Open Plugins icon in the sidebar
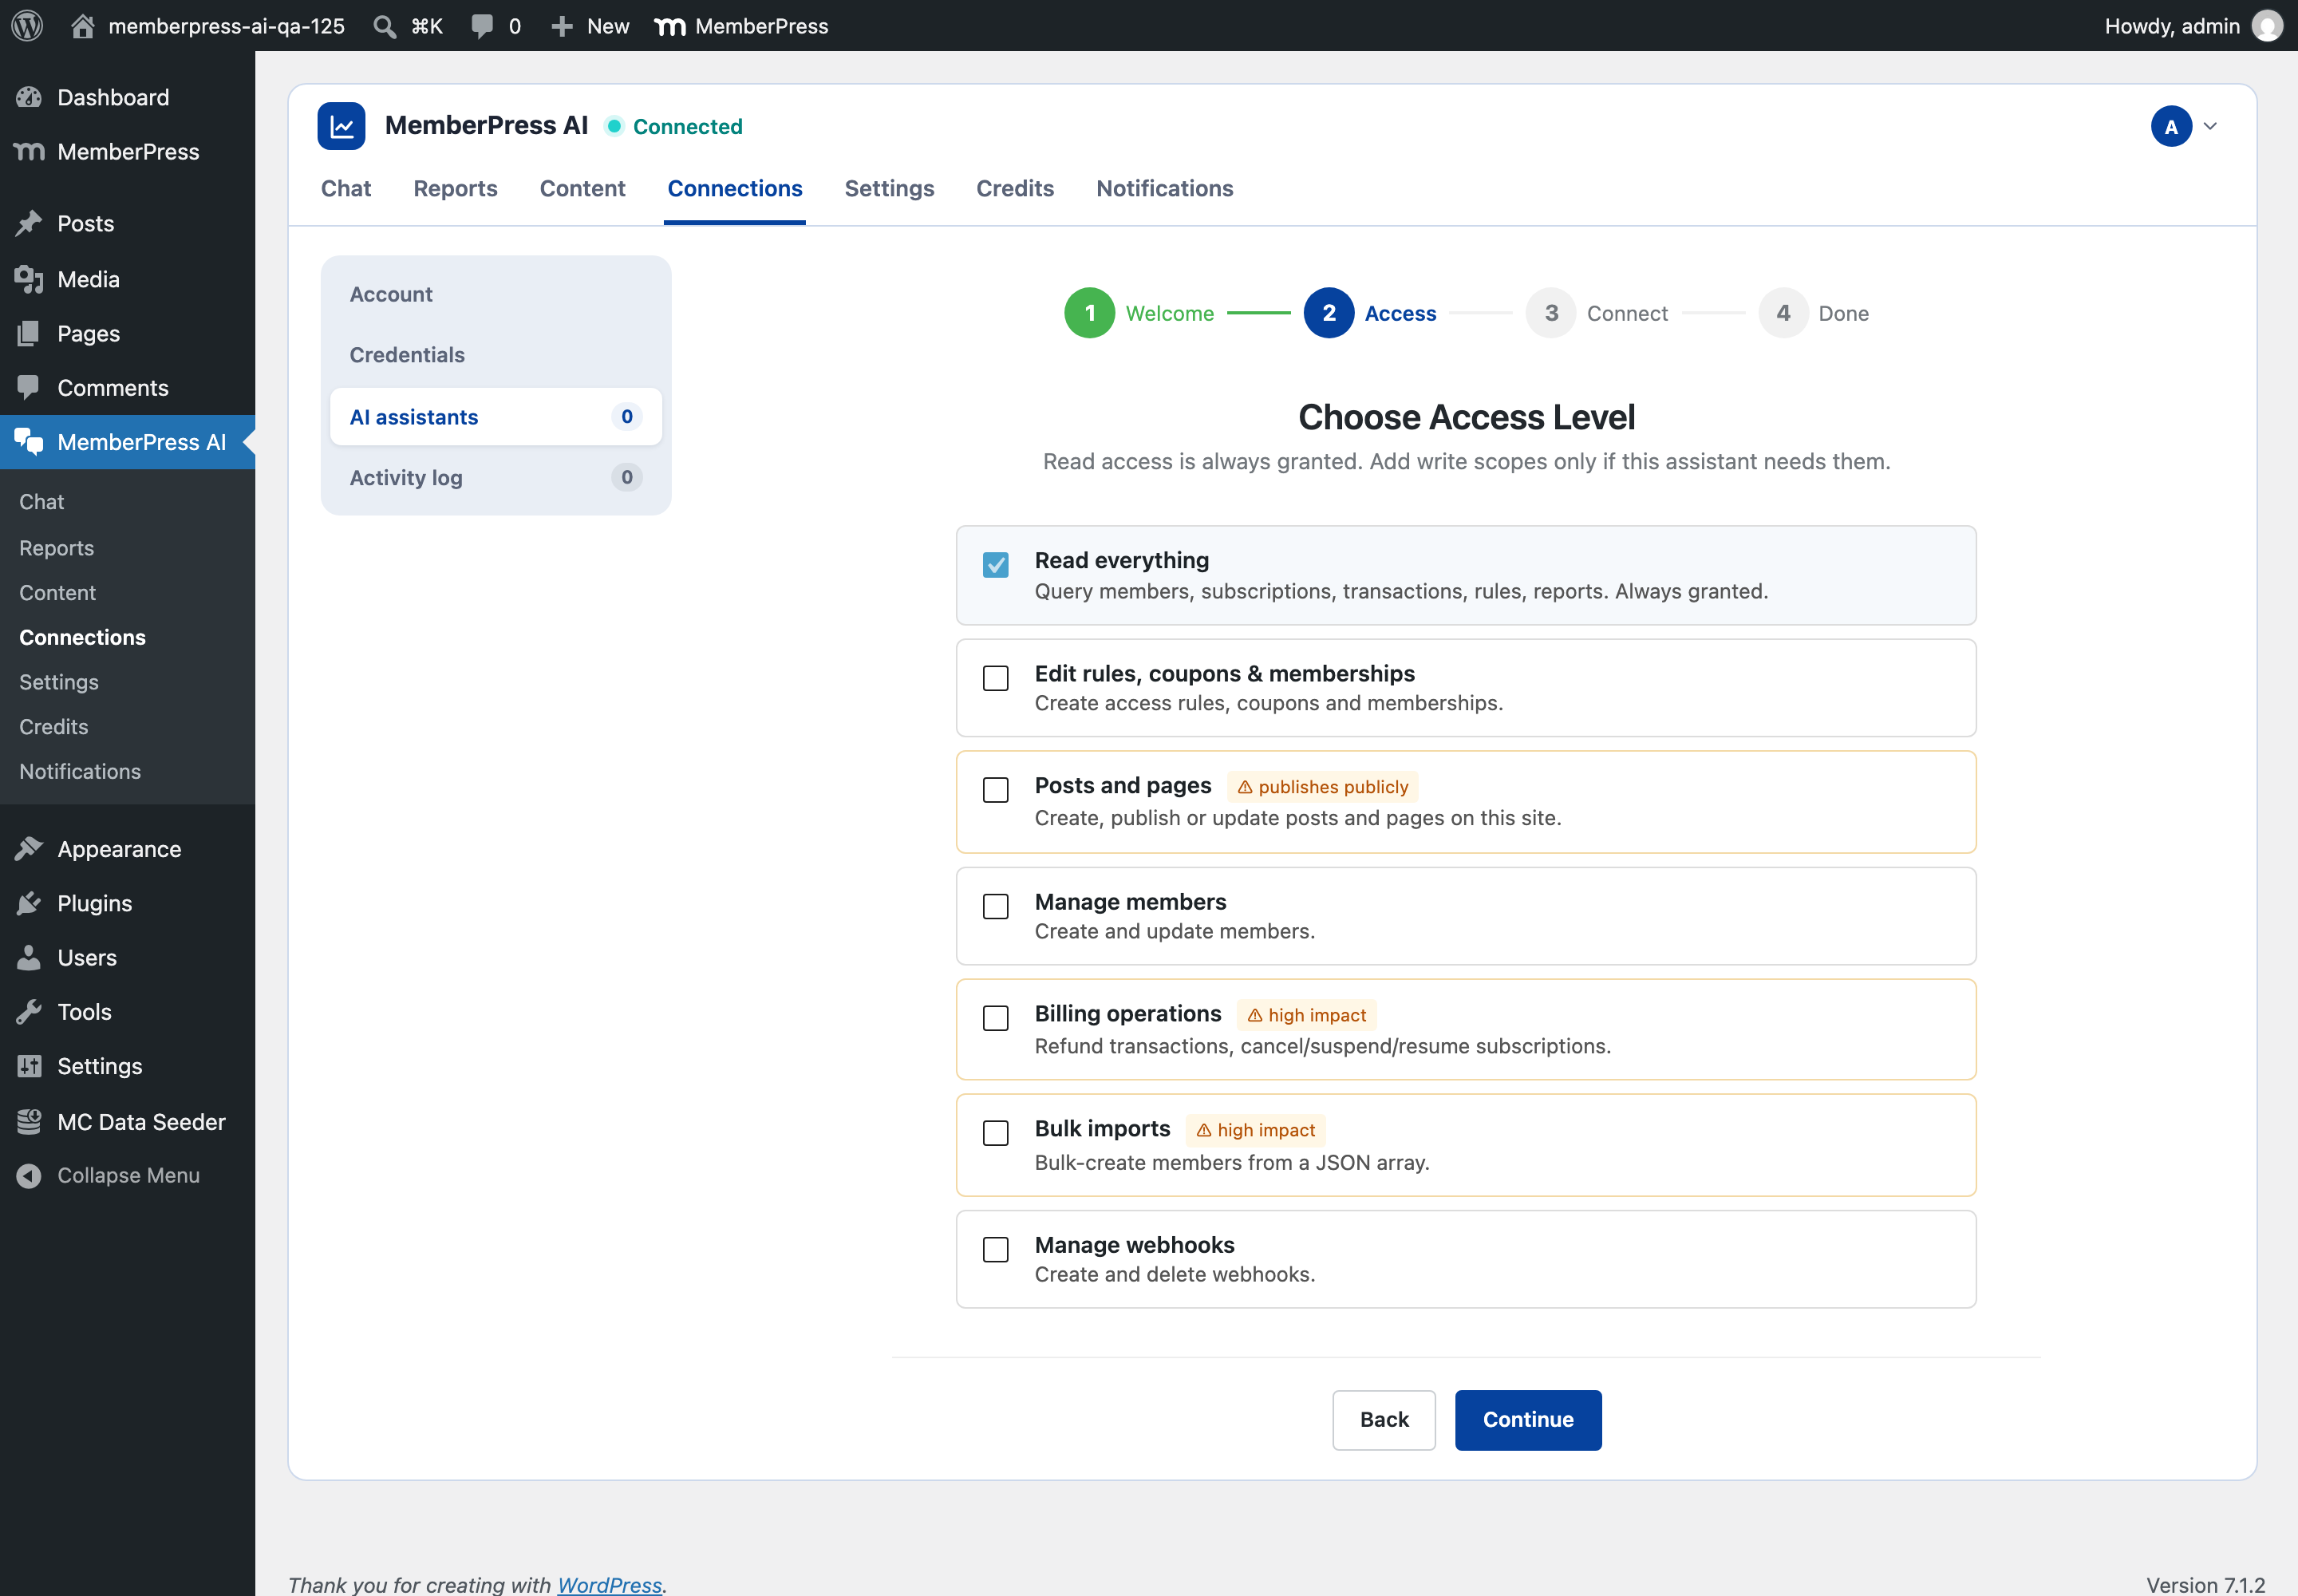The height and width of the screenshot is (1596, 2298). click(x=29, y=903)
